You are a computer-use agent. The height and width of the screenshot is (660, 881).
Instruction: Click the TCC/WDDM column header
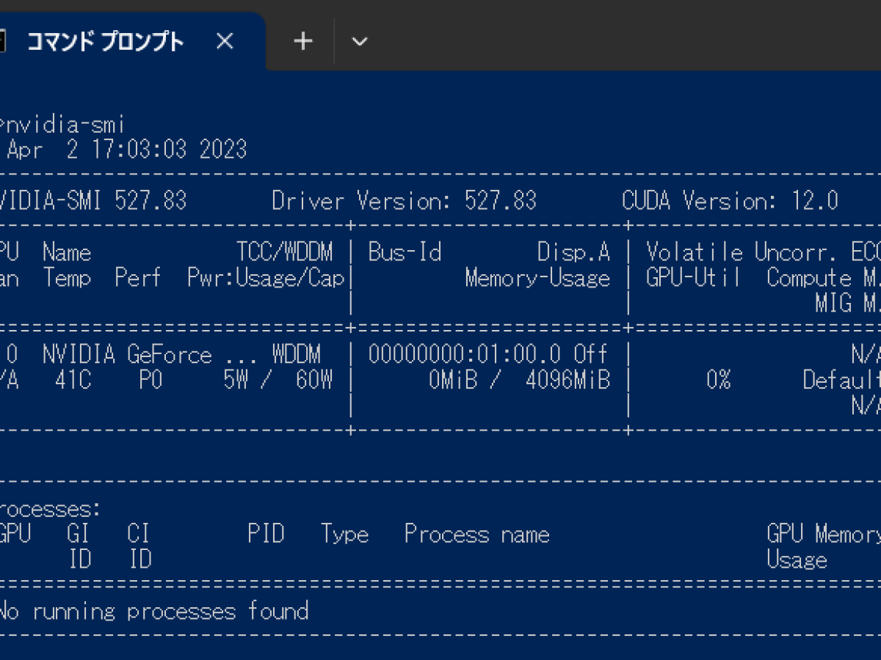[x=284, y=252]
